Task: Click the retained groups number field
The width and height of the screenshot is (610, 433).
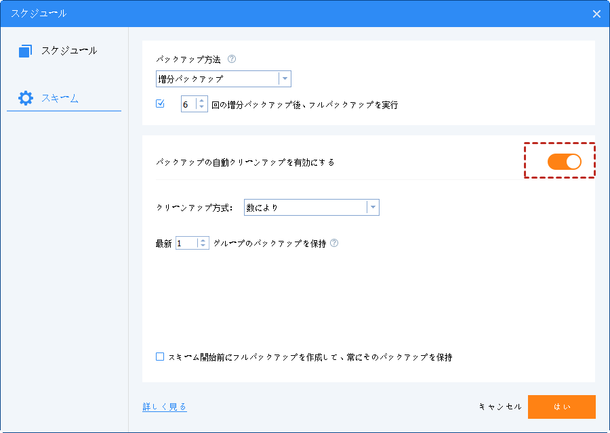Action: click(186, 244)
